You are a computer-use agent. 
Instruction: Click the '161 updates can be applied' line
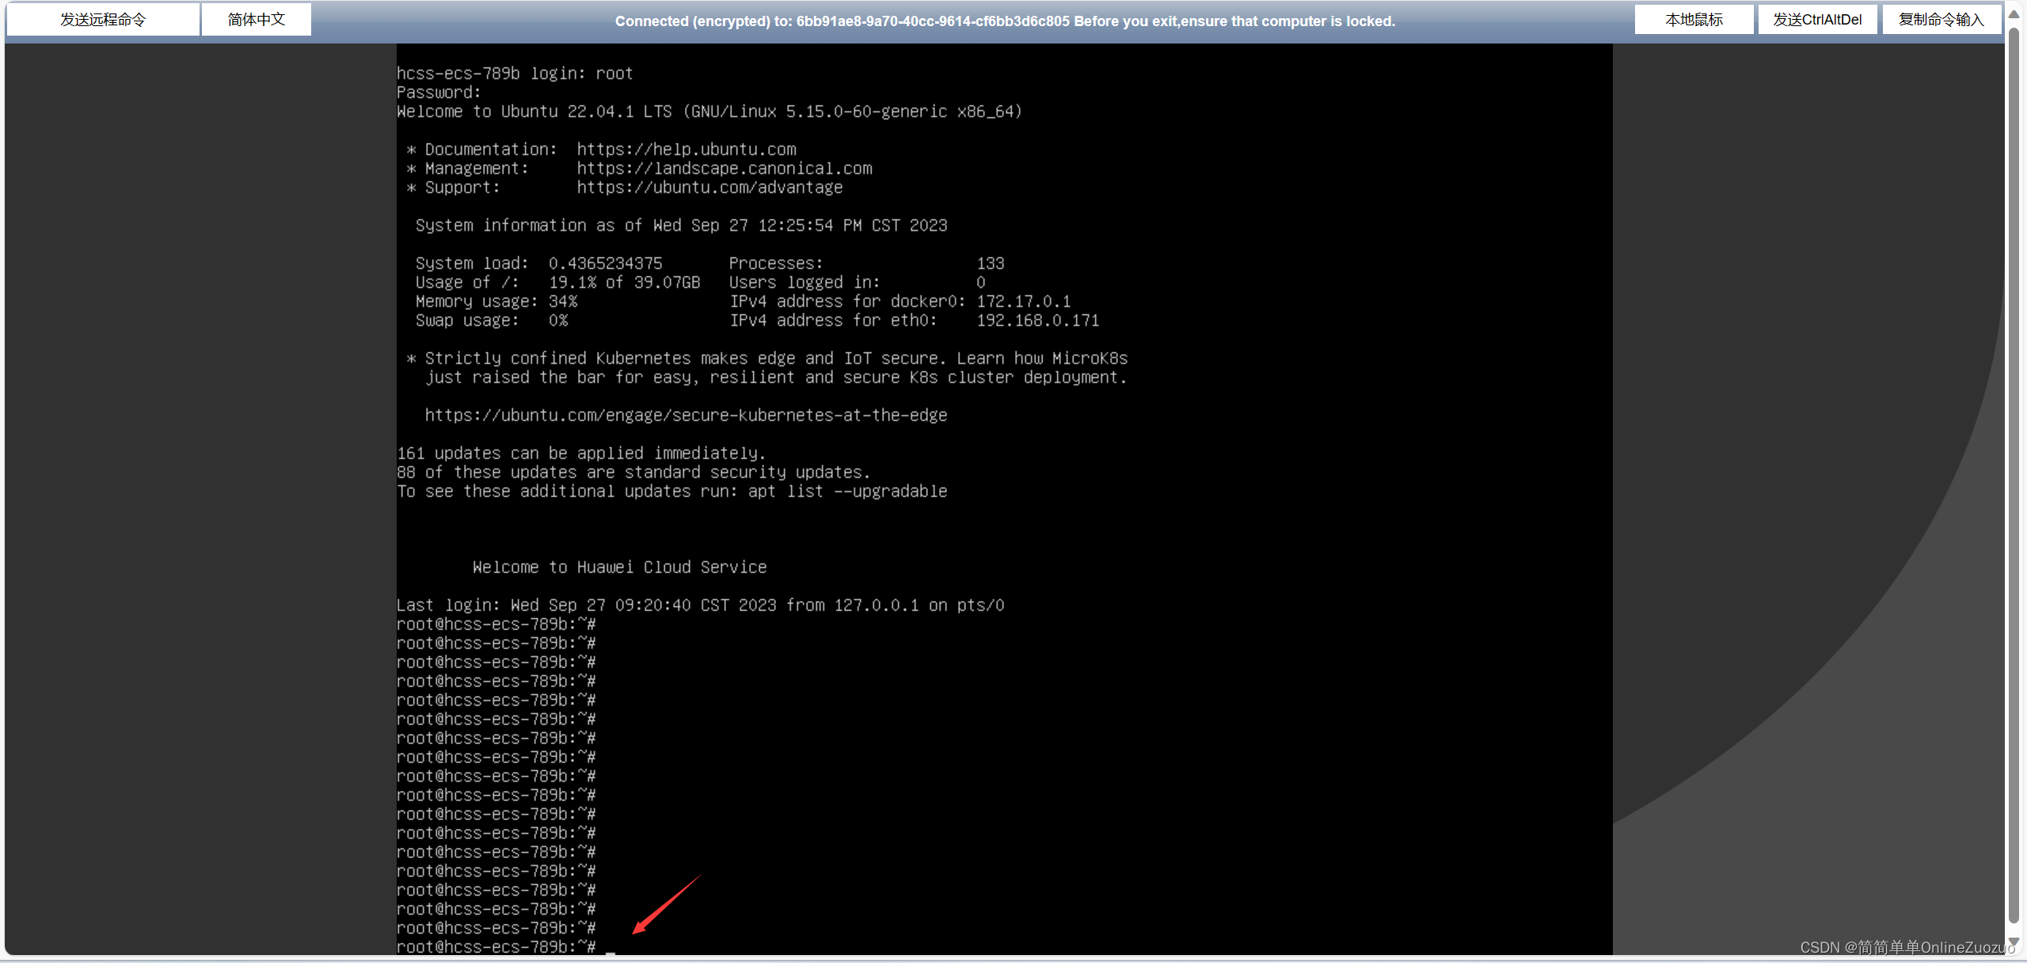(x=581, y=453)
